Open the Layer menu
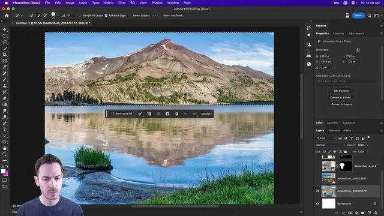Image resolution: width=384 pixels, height=216 pixels. click(83, 2)
